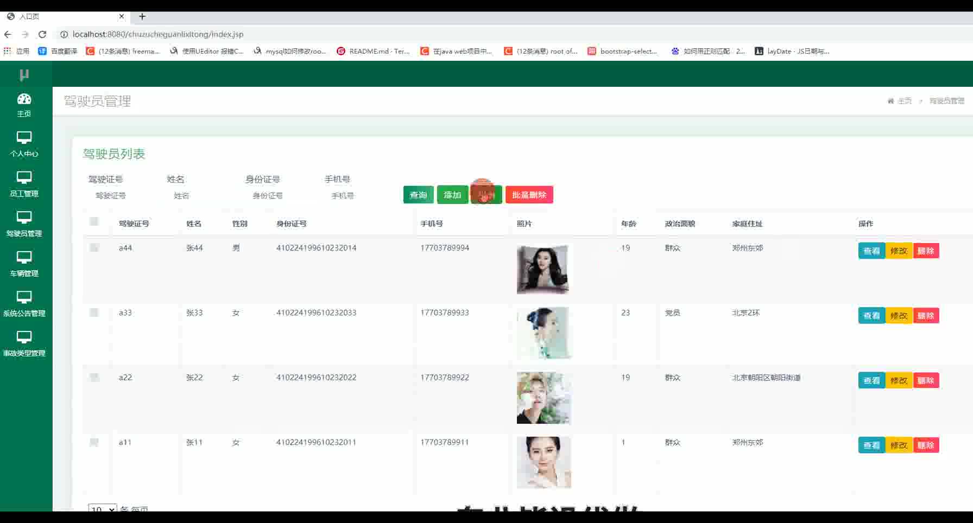The width and height of the screenshot is (973, 523).
Task: Click 删除 for driver 张33
Action: 926,316
